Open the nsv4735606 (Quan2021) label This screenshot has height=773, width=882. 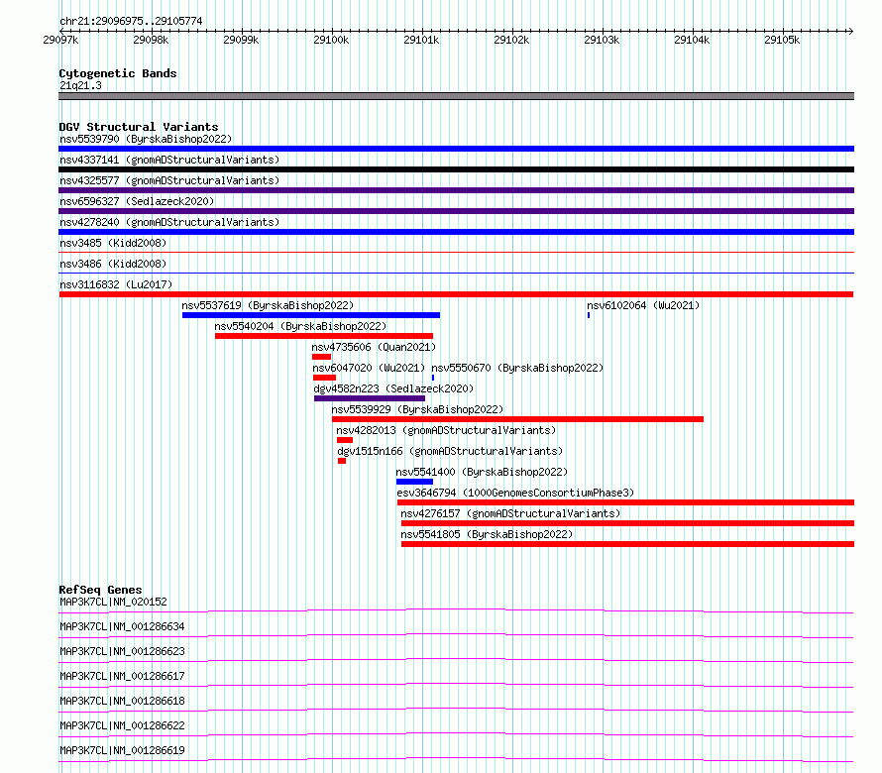[374, 347]
